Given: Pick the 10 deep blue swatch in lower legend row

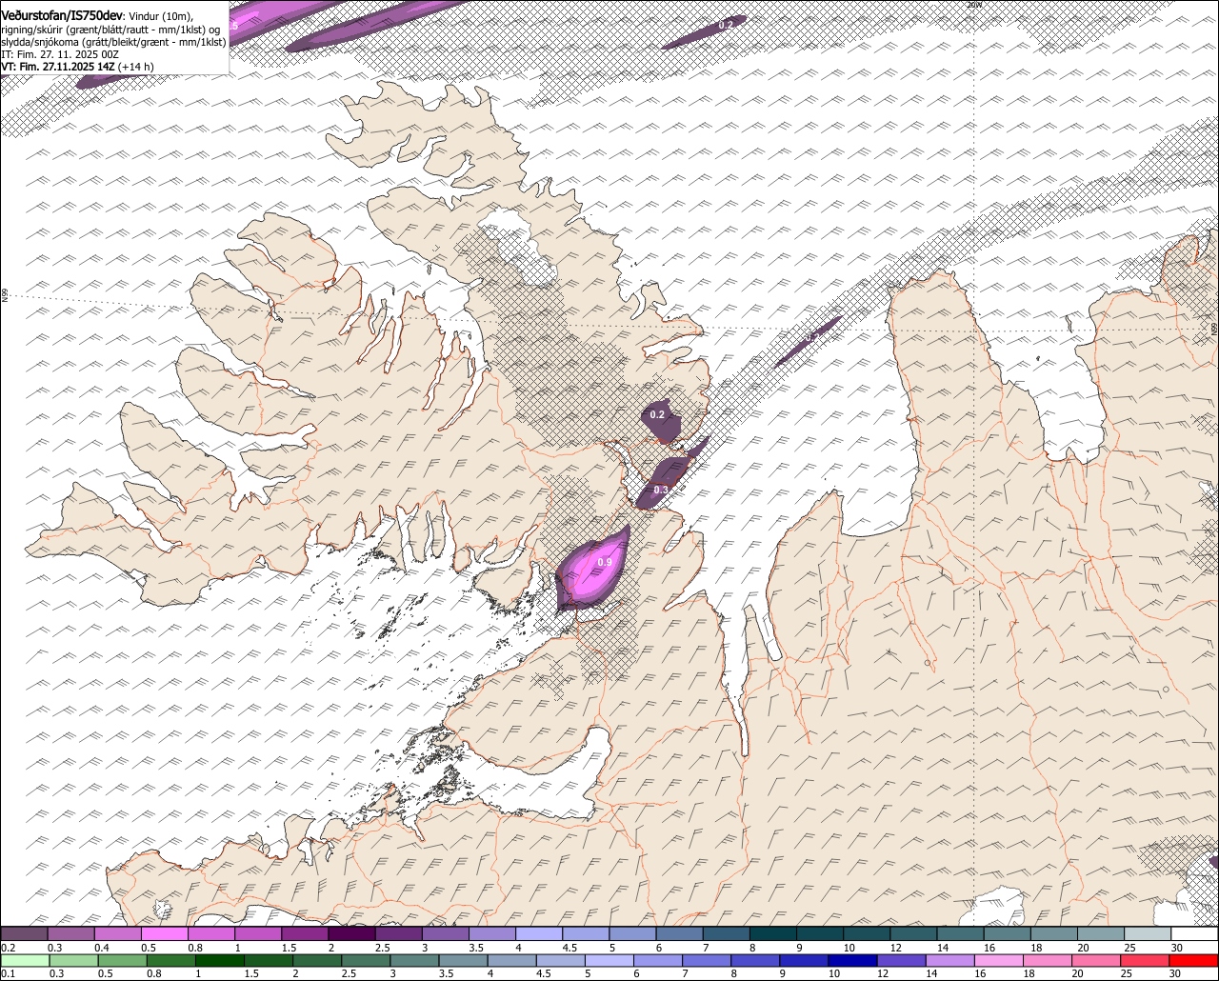Looking at the screenshot, I should coord(852,960).
